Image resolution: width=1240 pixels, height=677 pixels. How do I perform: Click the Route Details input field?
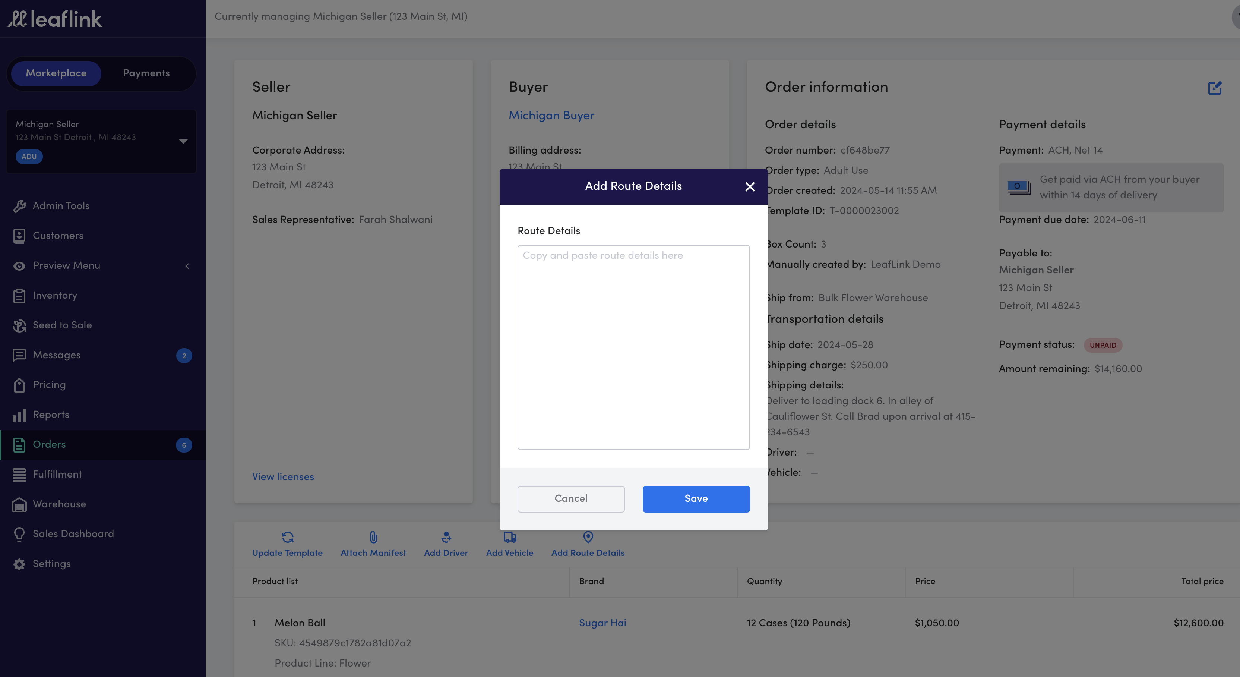click(633, 347)
